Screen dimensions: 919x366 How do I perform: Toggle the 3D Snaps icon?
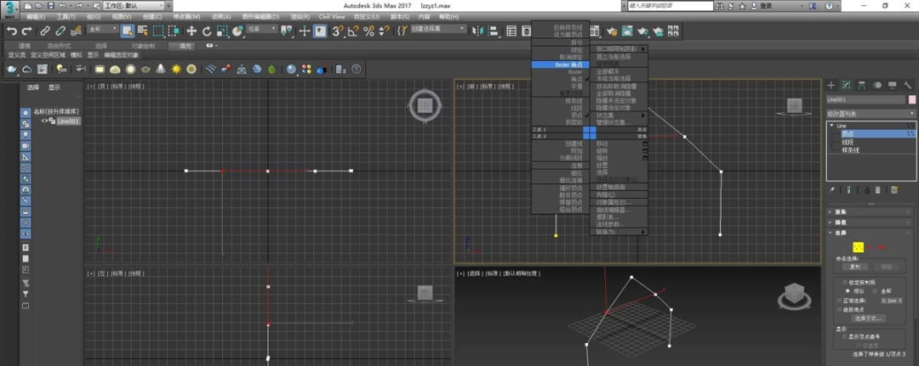coord(338,31)
